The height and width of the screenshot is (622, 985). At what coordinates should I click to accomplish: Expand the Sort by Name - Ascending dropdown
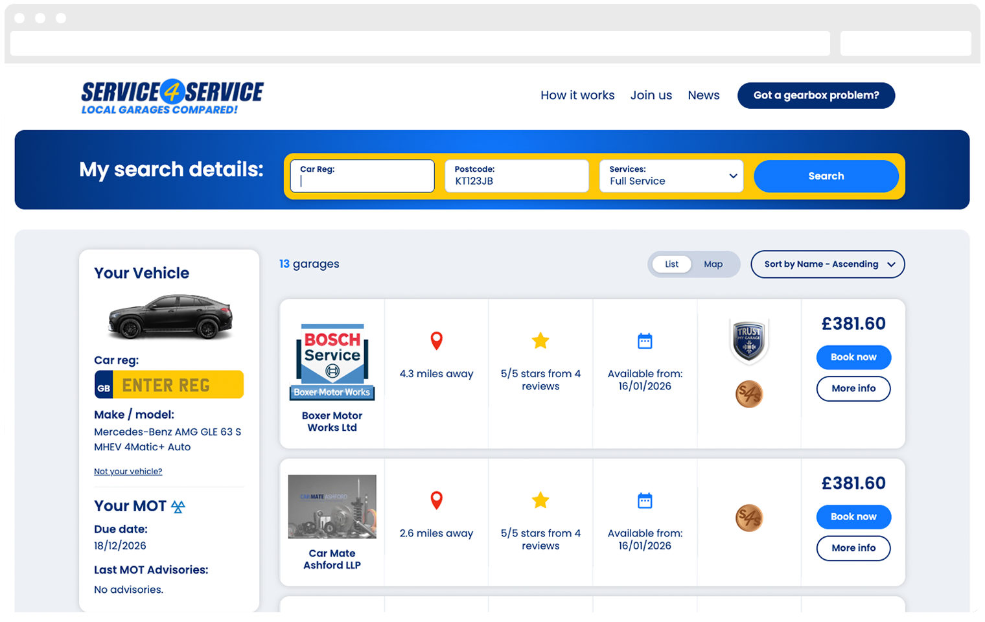(x=828, y=264)
